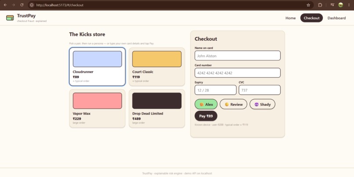Image resolution: width=354 pixels, height=177 pixels.
Task: Click the ₹229 Vapor Max price
Action: (x=77, y=119)
